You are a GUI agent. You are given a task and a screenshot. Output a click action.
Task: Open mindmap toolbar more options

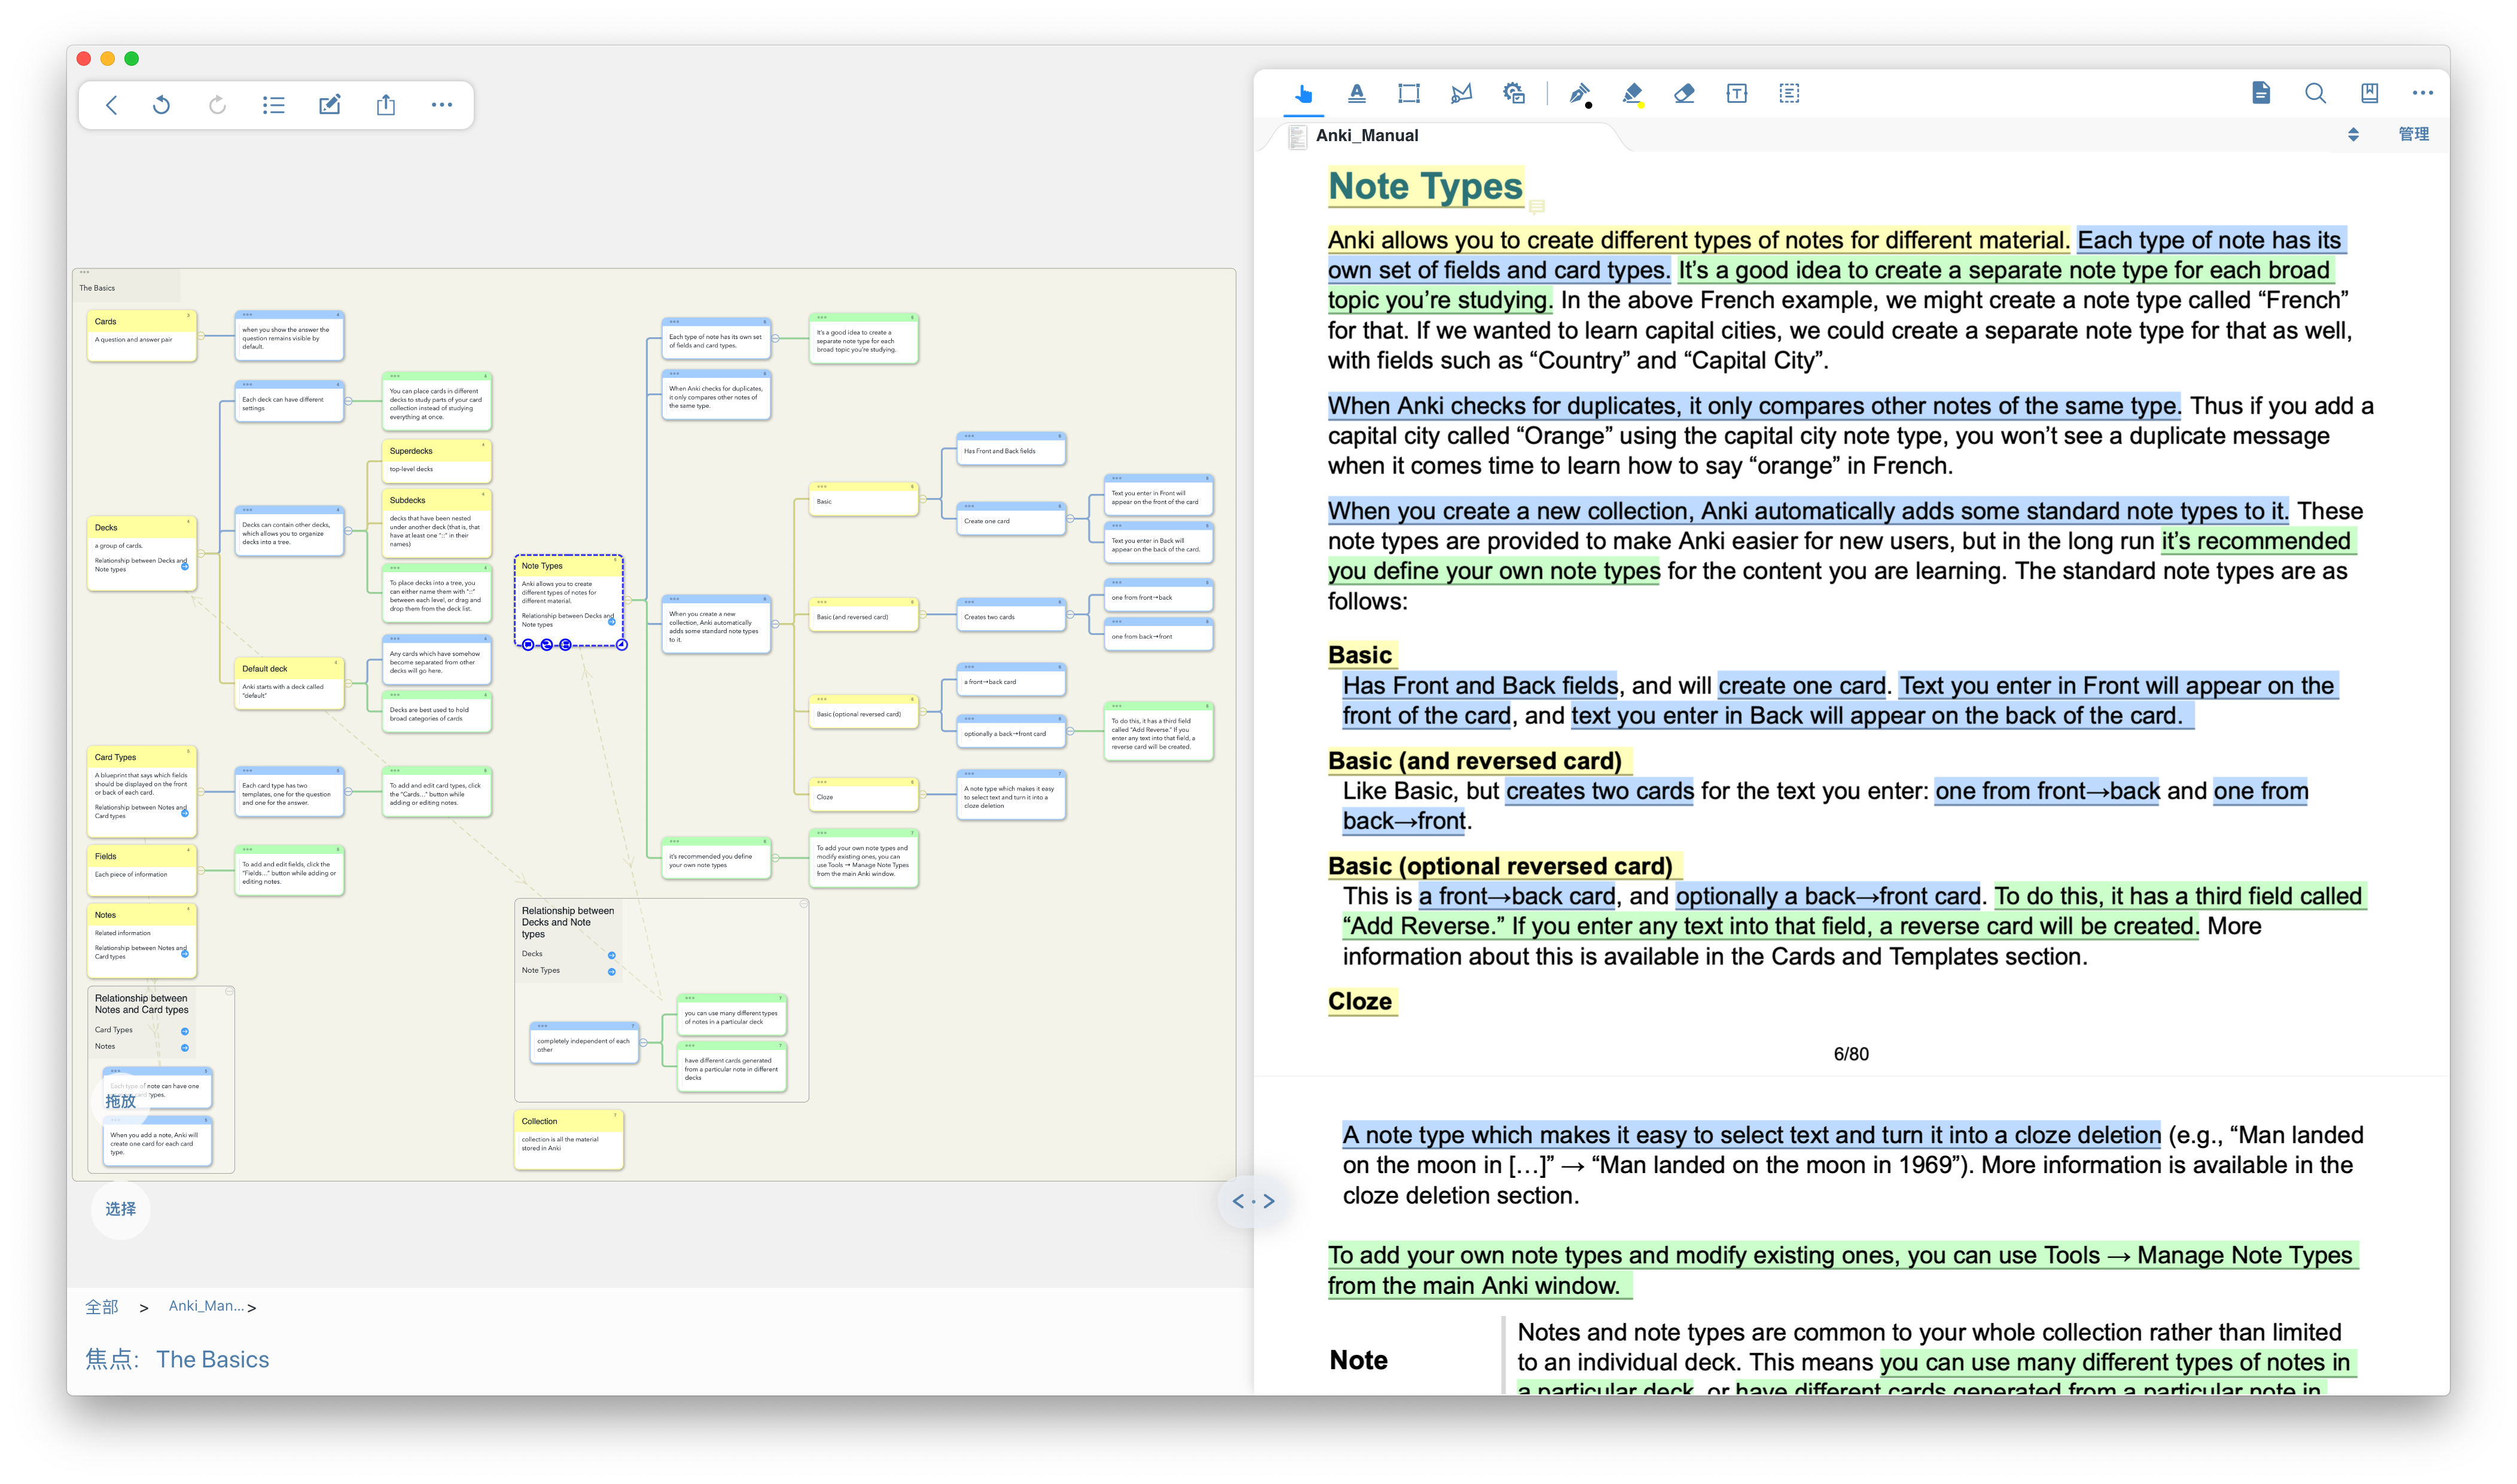(441, 105)
